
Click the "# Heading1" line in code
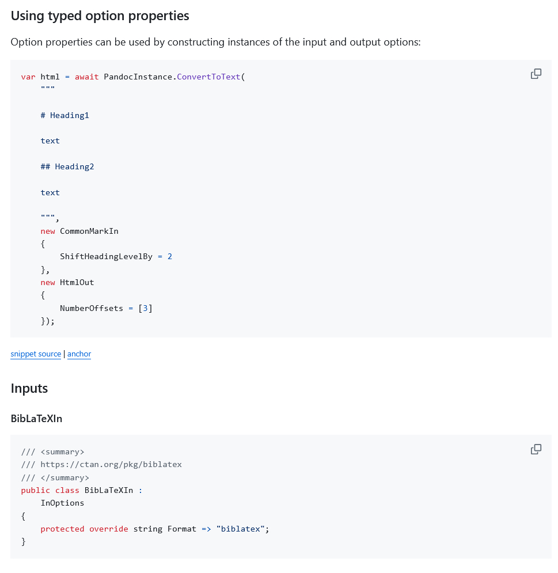(x=65, y=115)
